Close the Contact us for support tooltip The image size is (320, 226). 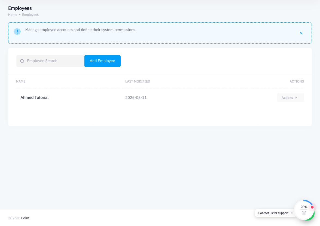pyautogui.click(x=292, y=213)
